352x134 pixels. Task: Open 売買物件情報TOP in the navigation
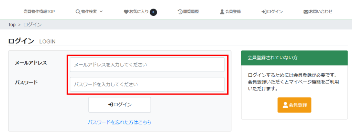[39, 12]
